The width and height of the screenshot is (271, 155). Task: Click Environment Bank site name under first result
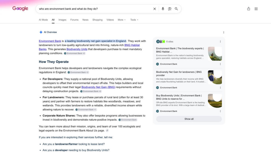point(169,64)
